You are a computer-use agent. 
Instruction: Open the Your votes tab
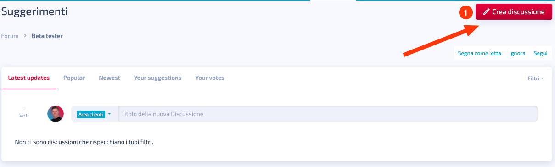[x=210, y=78]
